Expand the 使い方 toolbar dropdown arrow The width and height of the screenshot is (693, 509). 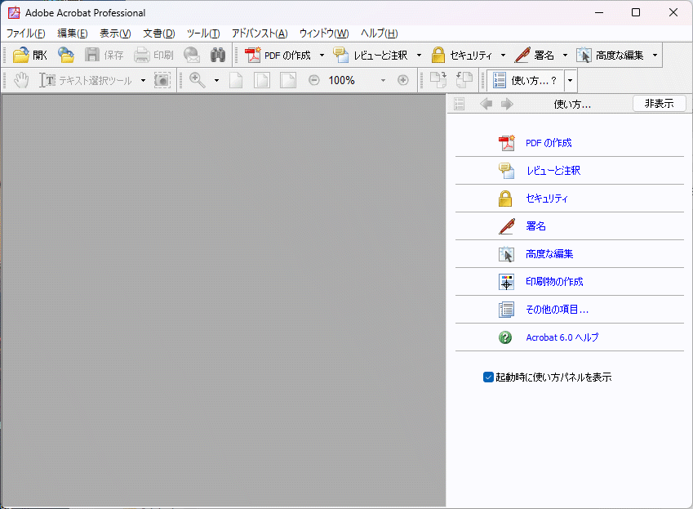pyautogui.click(x=570, y=80)
